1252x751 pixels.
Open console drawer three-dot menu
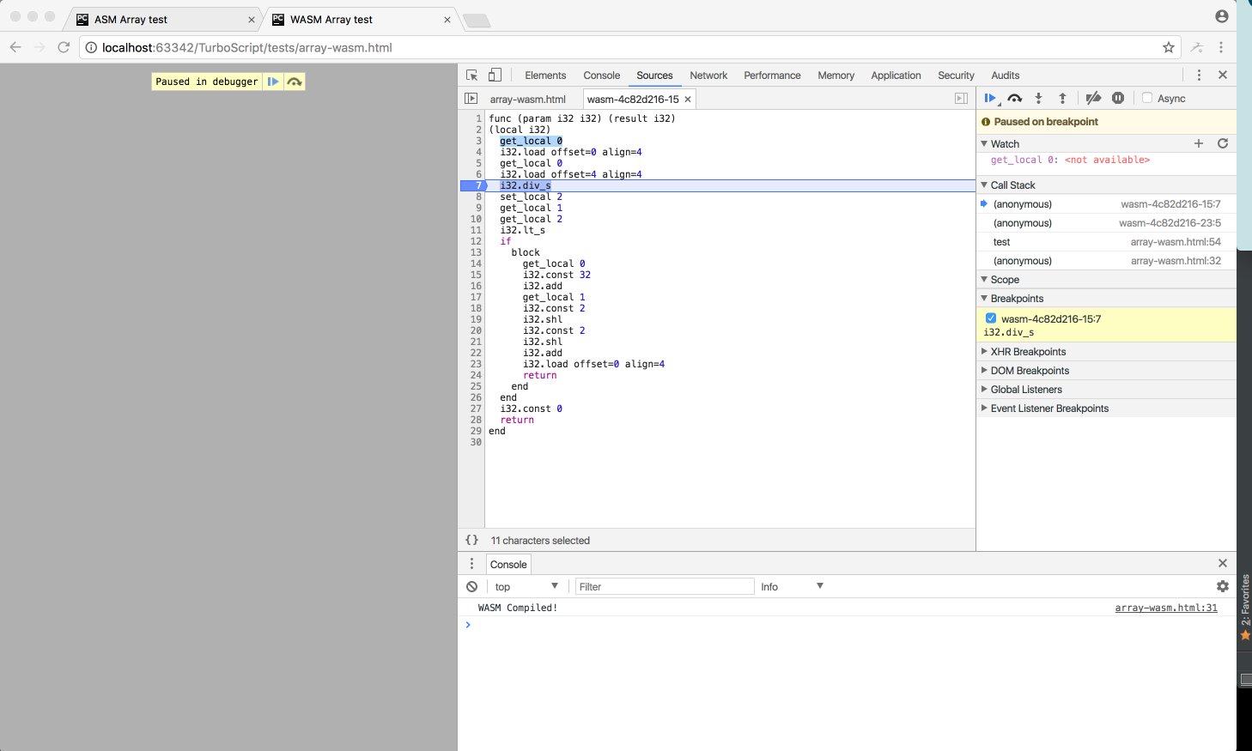471,564
